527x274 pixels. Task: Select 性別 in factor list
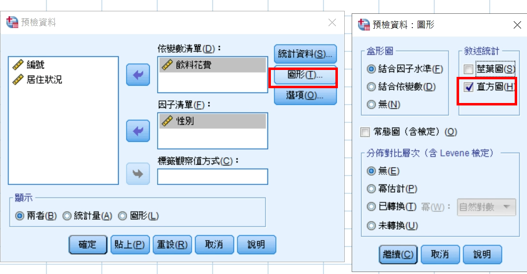click(x=185, y=121)
